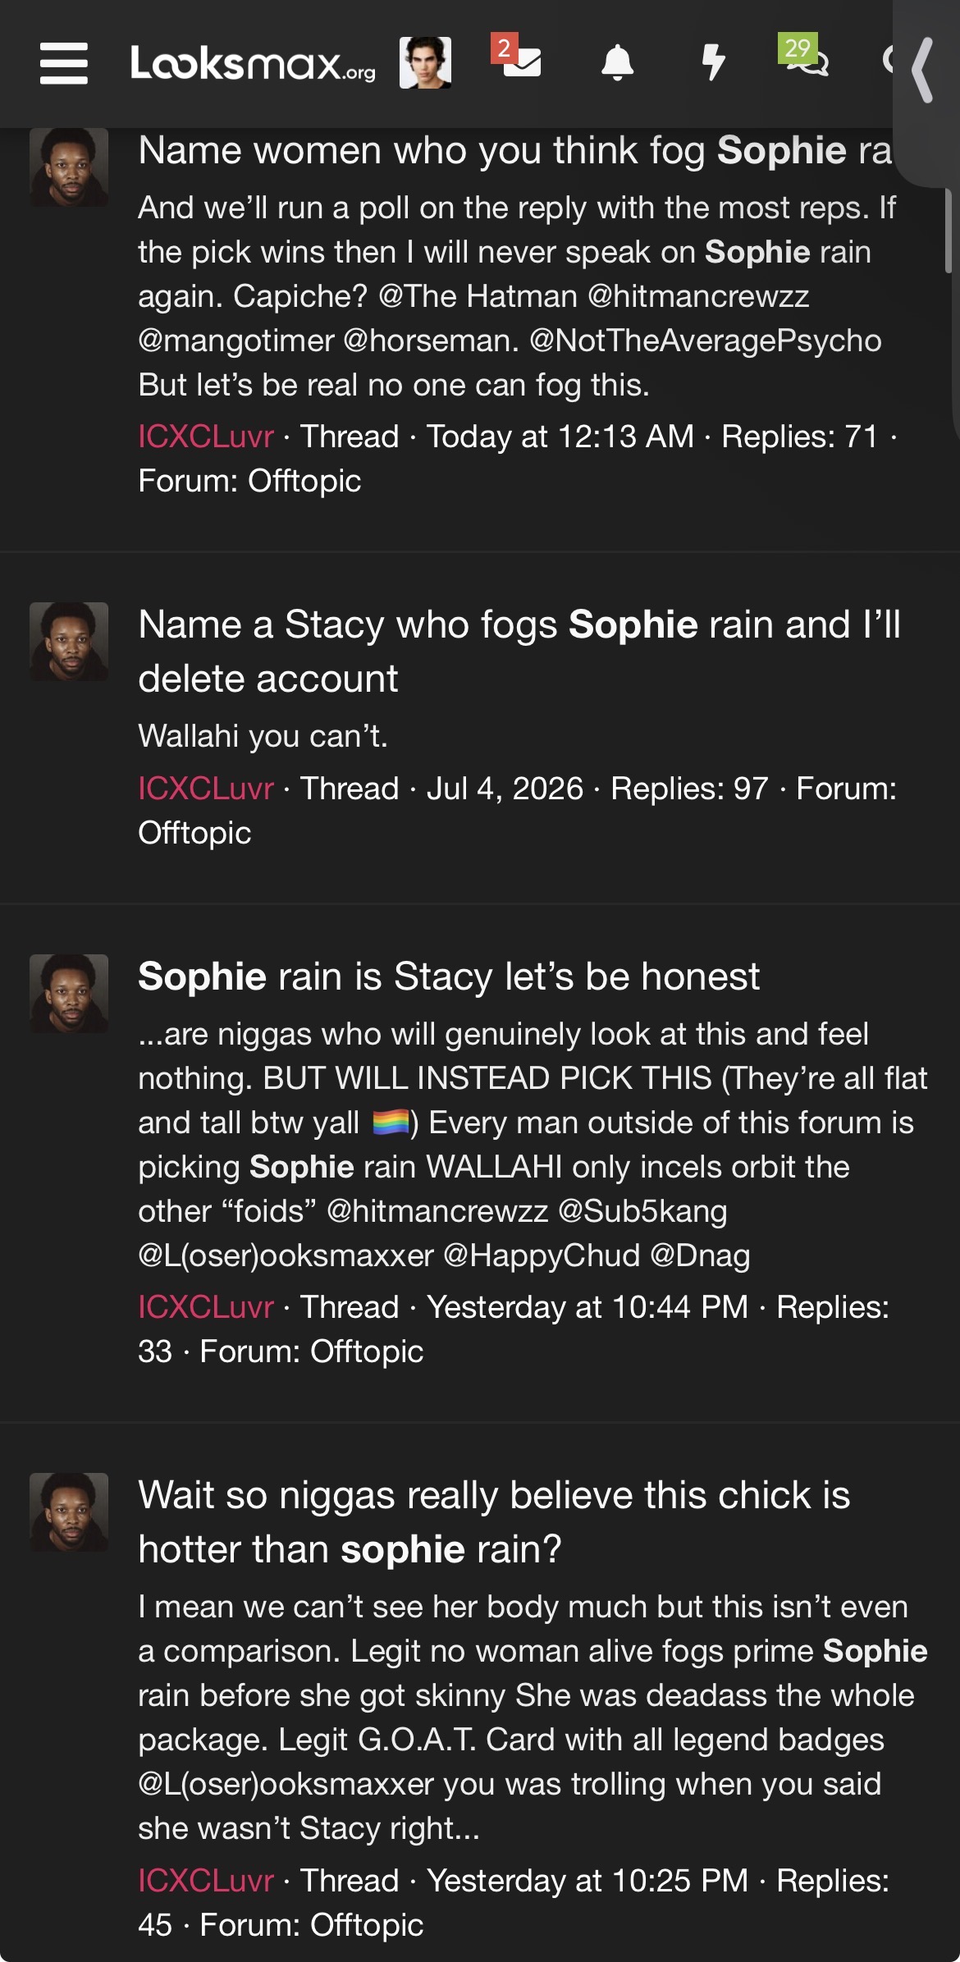Click author avatar beside "Name a Stacy" thread
Screen dimensions: 960x1962
click(x=69, y=642)
